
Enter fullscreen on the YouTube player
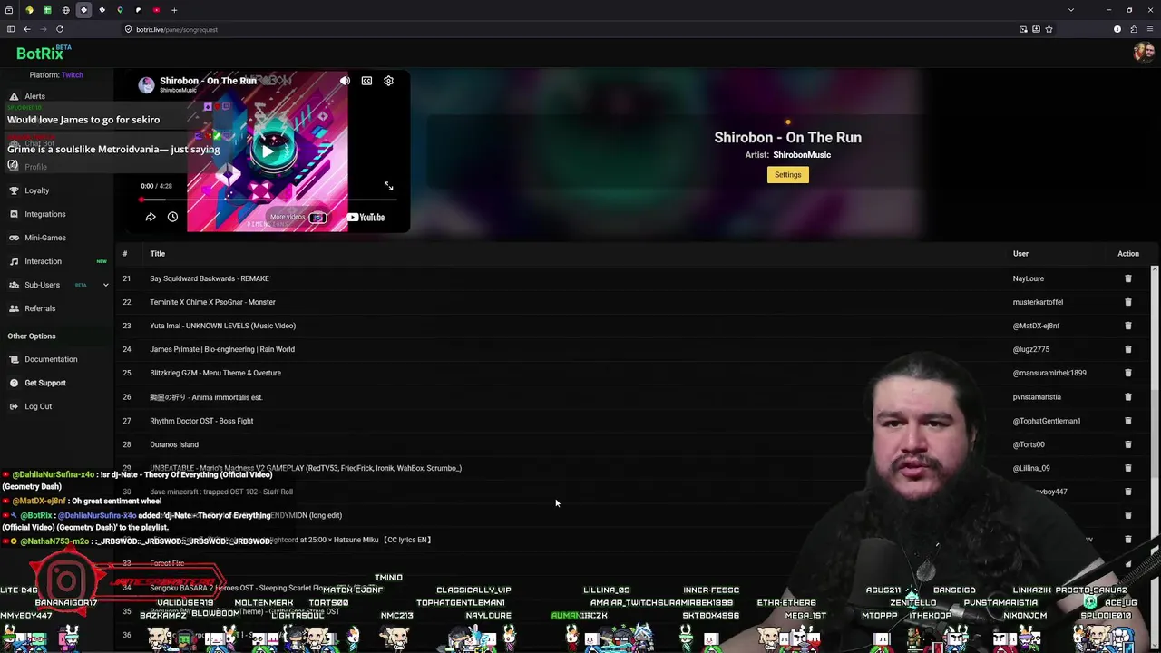tap(388, 186)
